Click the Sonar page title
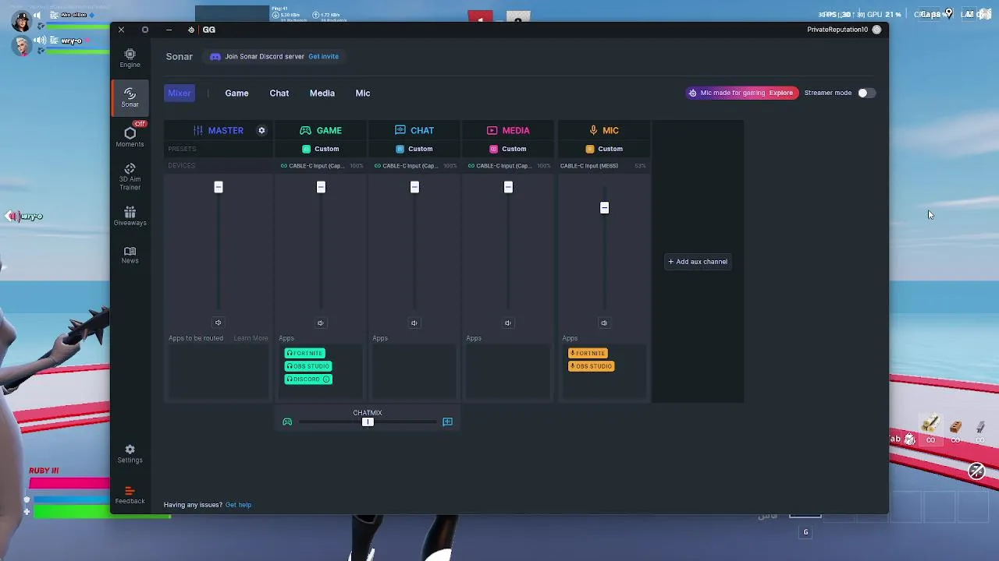The height and width of the screenshot is (561, 999). pos(179,56)
